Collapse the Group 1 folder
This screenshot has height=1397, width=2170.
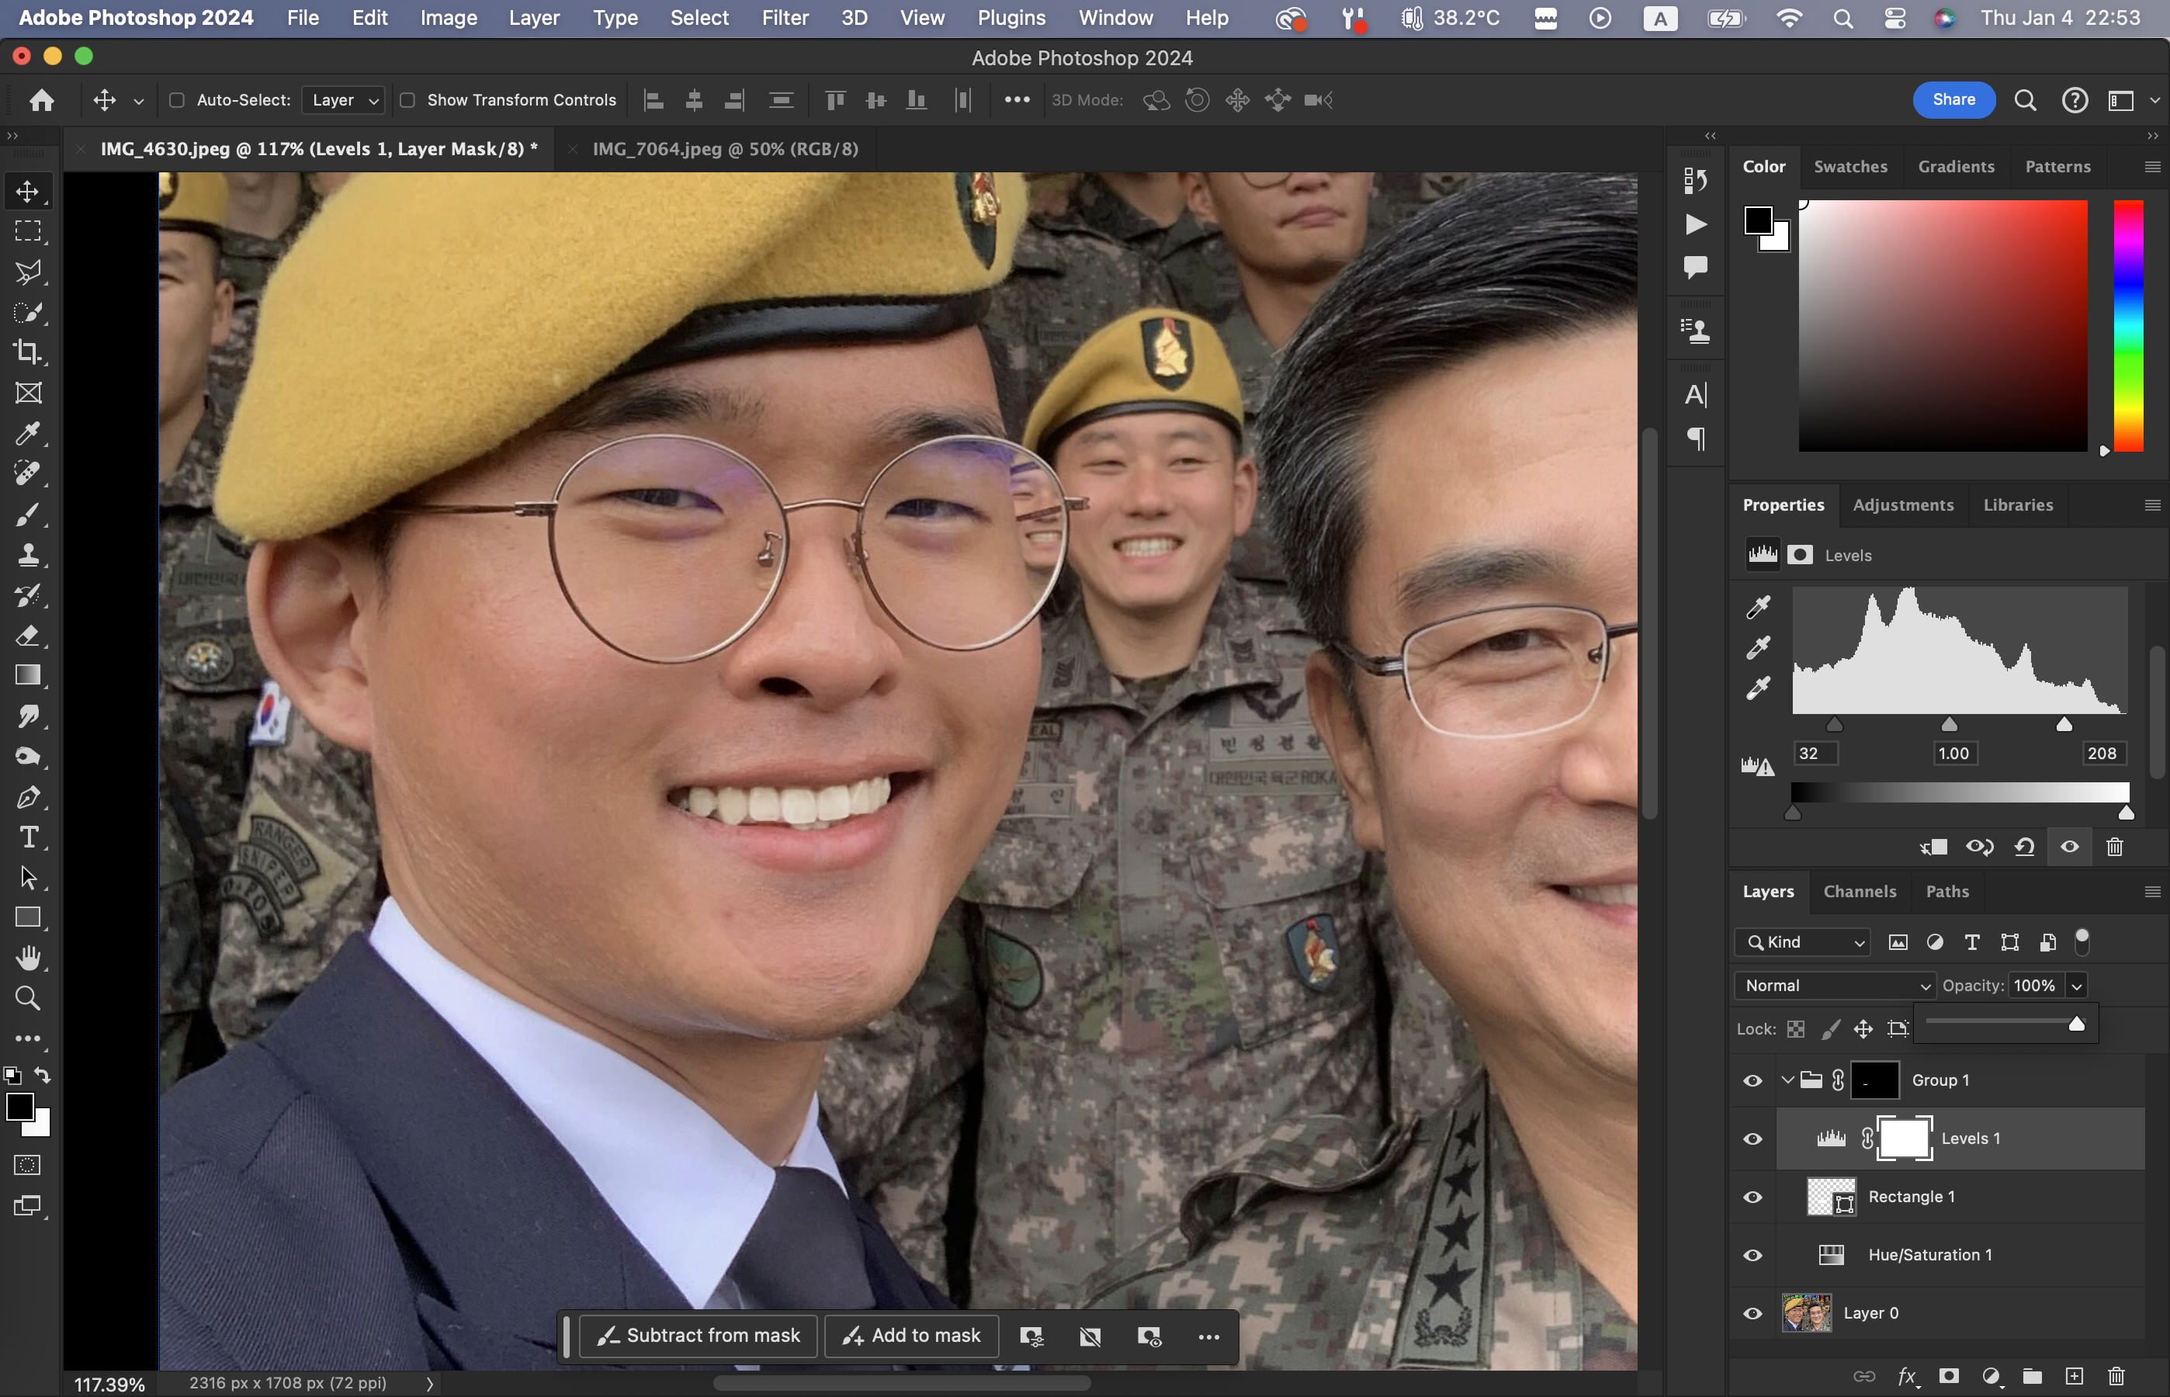coord(1787,1080)
